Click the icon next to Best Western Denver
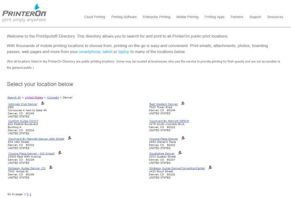291x198 pixels. click(x=183, y=103)
